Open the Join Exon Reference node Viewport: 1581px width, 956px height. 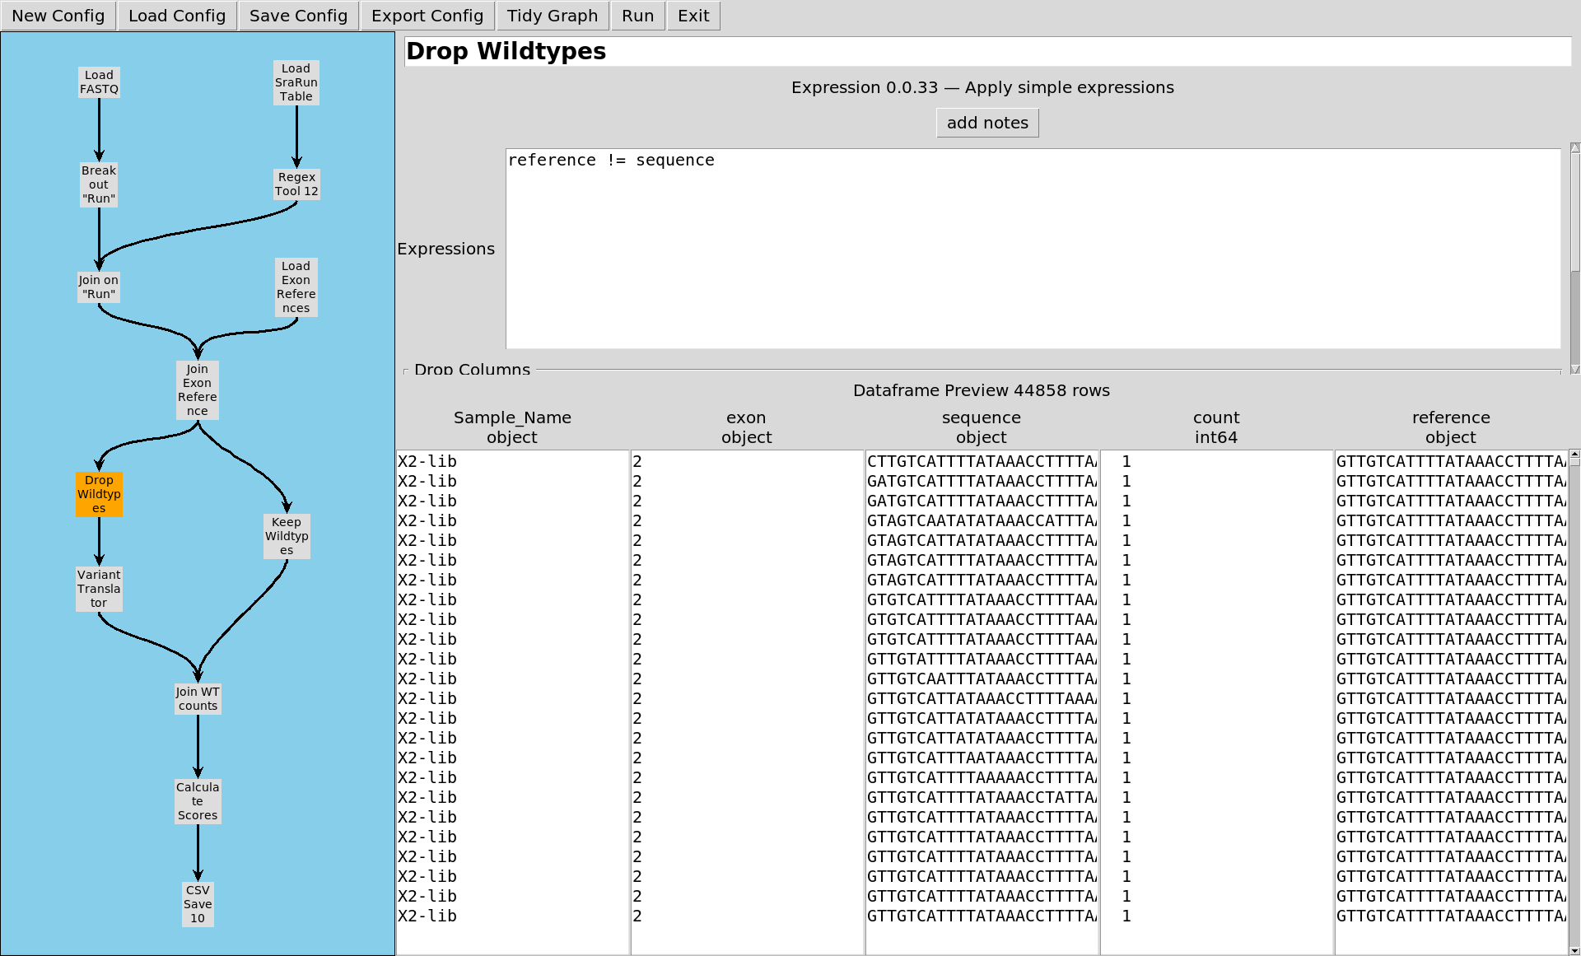coord(198,390)
